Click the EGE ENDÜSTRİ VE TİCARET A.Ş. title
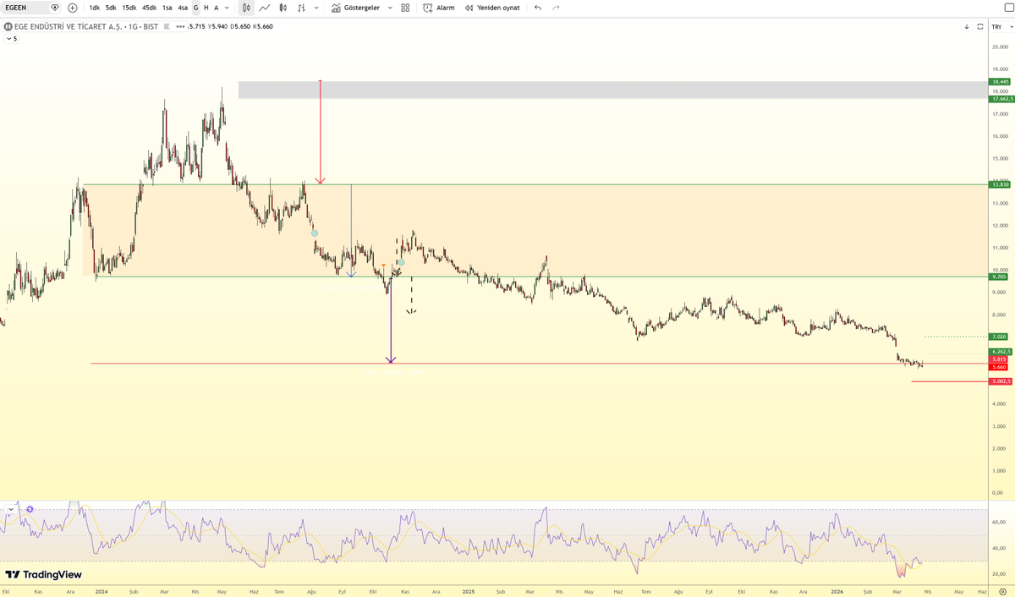This screenshot has width=1015, height=597. [69, 26]
